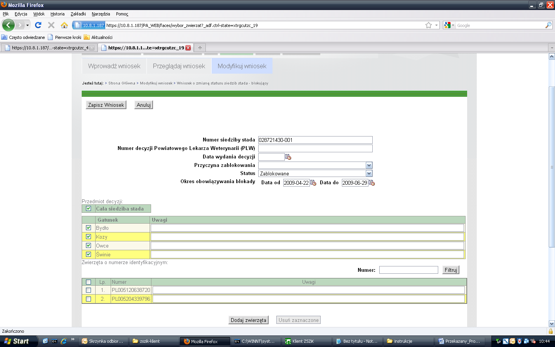The height and width of the screenshot is (347, 555).
Task: Click the Filtruj button
Action: coord(451,270)
